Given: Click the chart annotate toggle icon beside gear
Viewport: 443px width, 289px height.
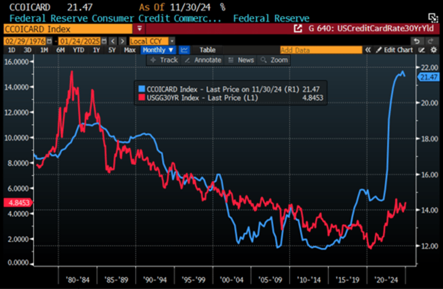Looking at the screenshot, I should pyautogui.click(x=422, y=50).
